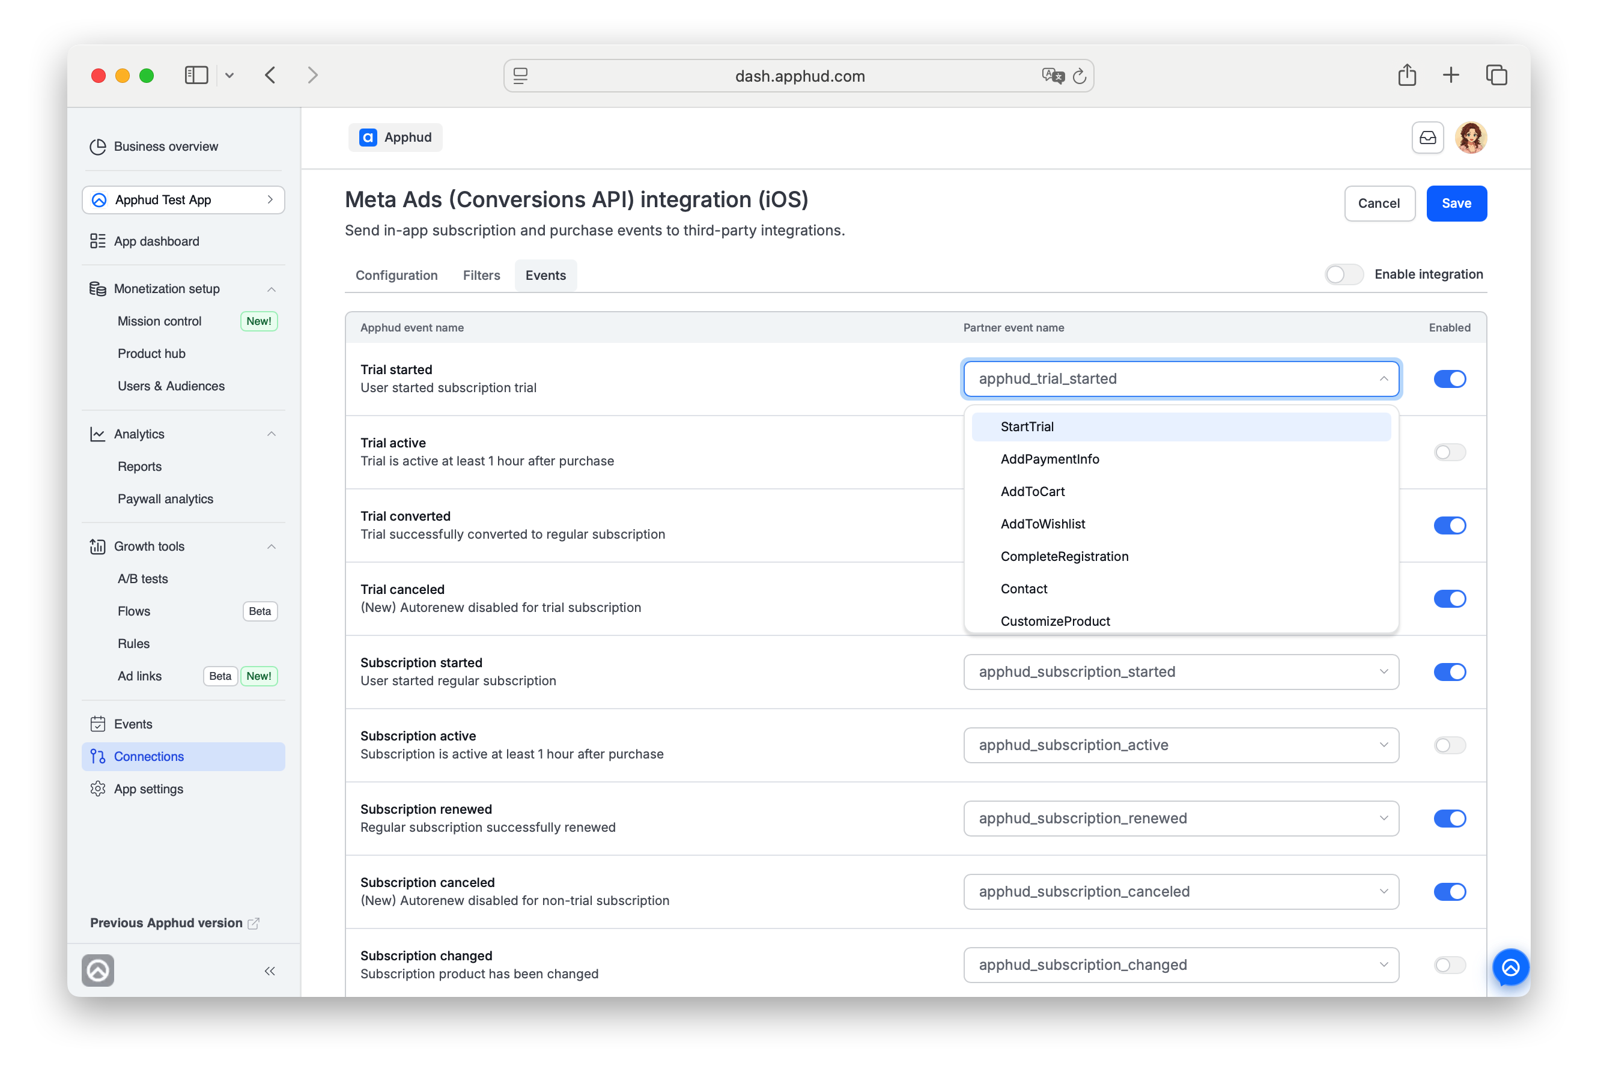This screenshot has width=1598, height=1087.
Task: Go back with Safari back arrow
Action: [270, 75]
